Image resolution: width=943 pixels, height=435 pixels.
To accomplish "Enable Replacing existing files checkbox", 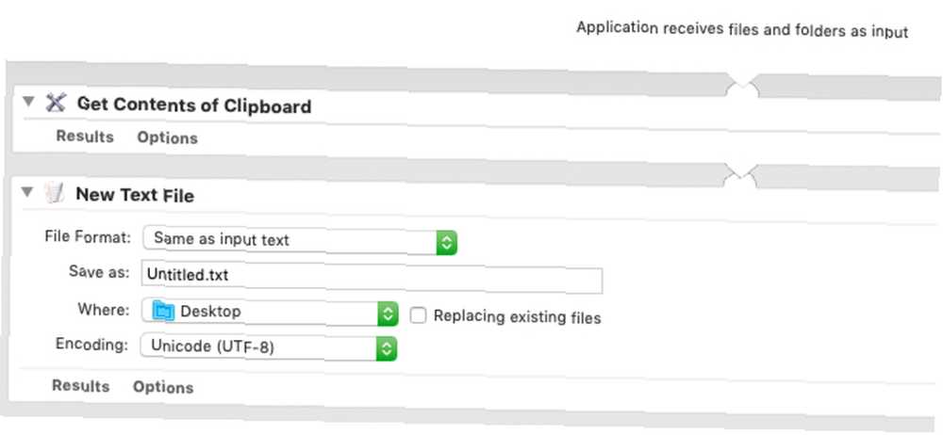I will pos(418,314).
